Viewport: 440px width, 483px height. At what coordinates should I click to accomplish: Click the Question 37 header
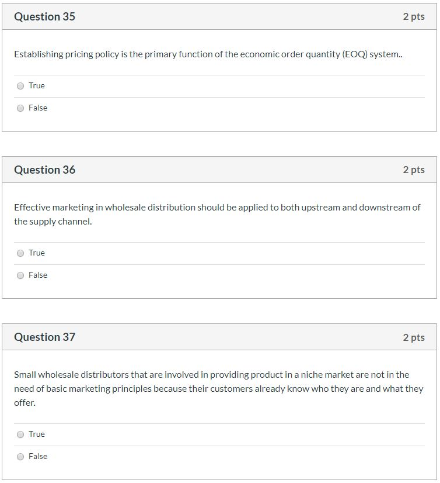(x=44, y=337)
